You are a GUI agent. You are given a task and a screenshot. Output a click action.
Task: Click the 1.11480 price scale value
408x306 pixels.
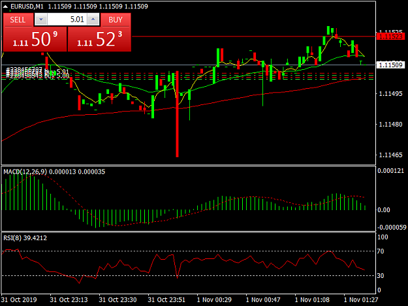(x=390, y=124)
